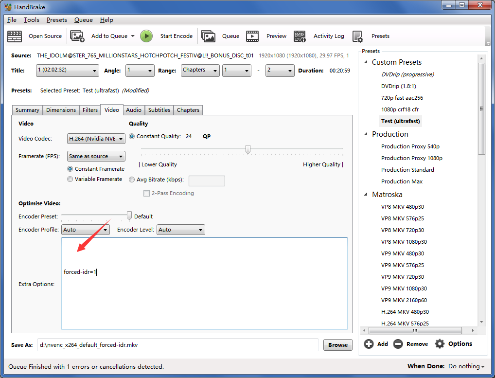The width and height of the screenshot is (495, 378).
Task: Add current title to Queue
Action: tap(107, 36)
